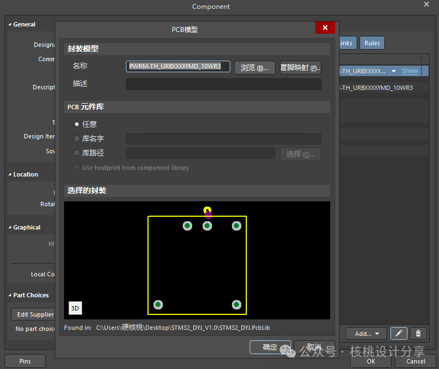
Task: Click the trash delete icon
Action: [419, 333]
